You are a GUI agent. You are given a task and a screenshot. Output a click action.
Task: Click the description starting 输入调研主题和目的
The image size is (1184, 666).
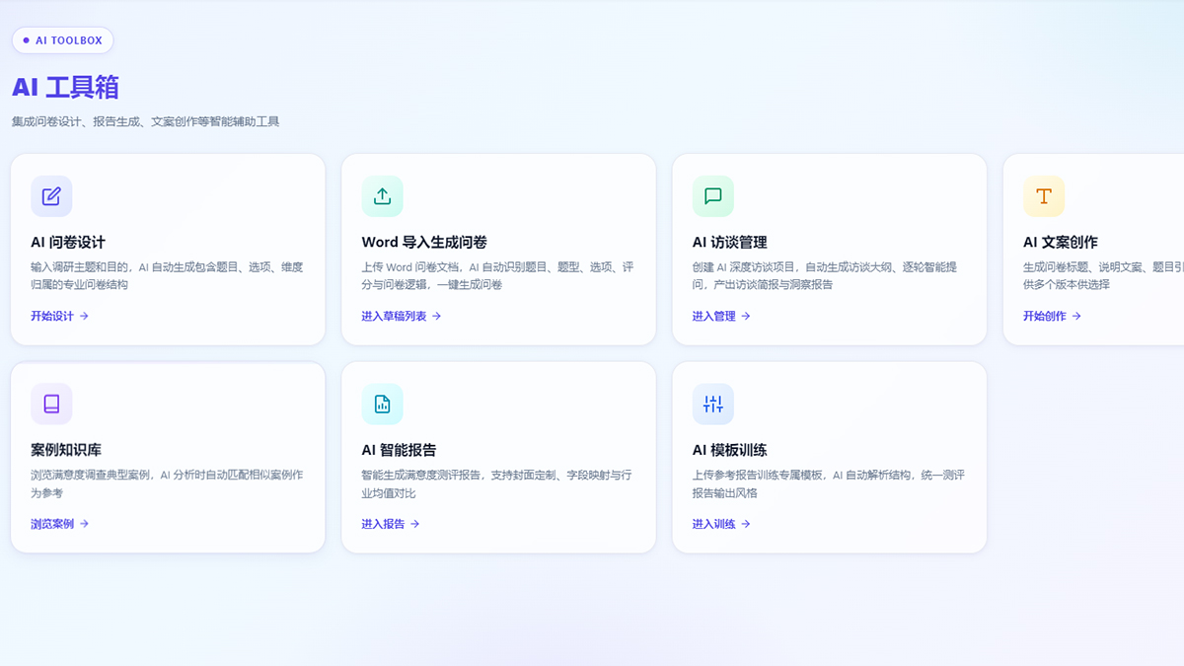point(167,275)
